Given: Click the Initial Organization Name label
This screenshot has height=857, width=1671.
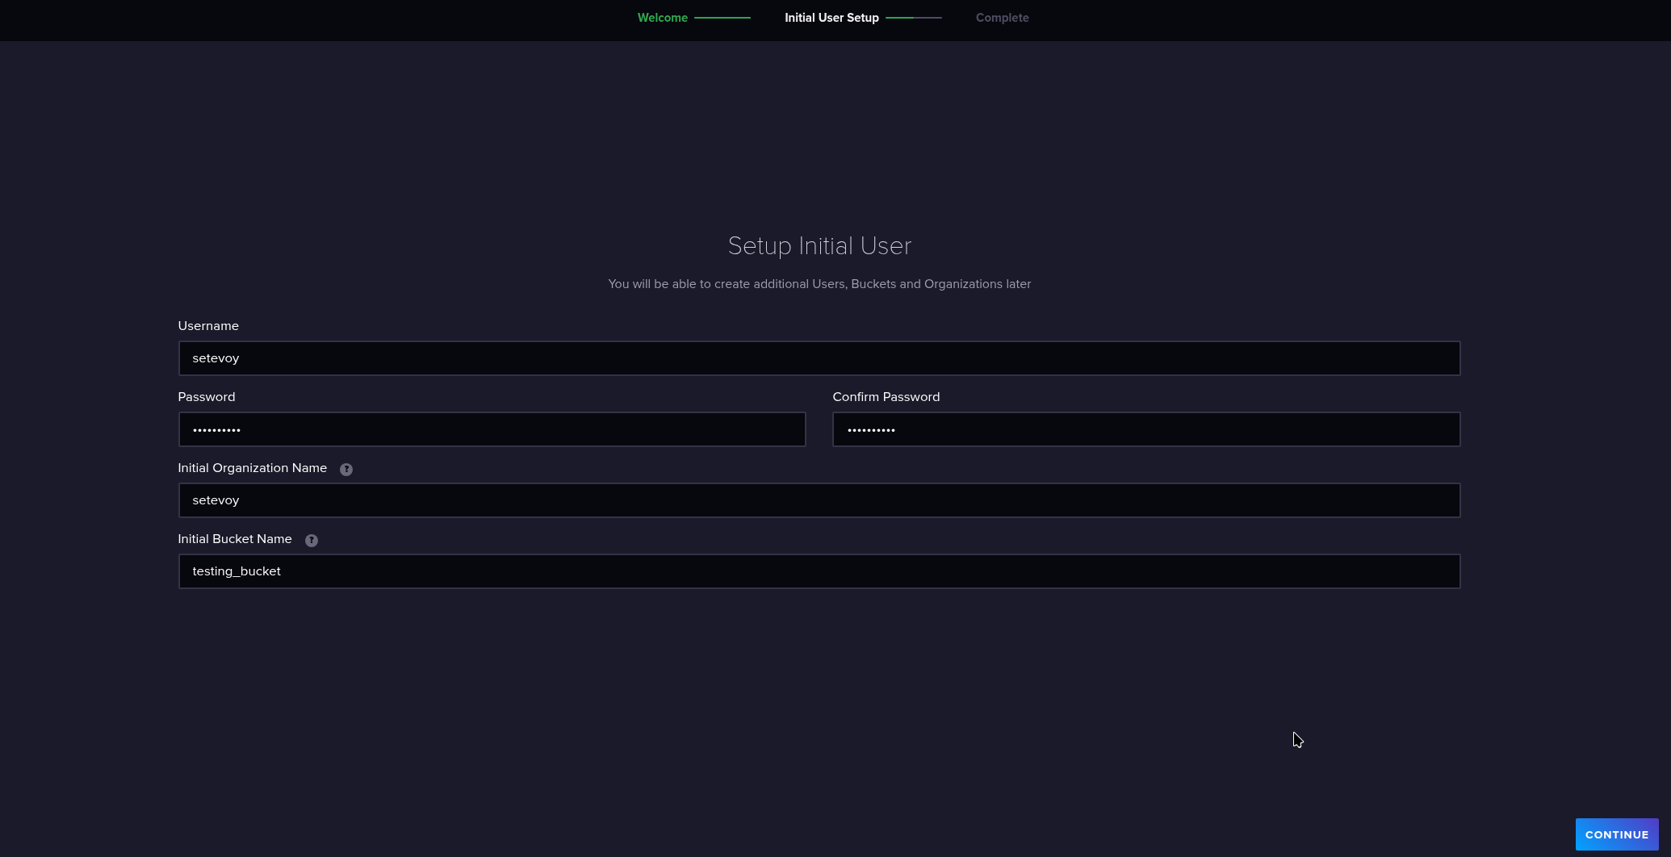Looking at the screenshot, I should (252, 468).
